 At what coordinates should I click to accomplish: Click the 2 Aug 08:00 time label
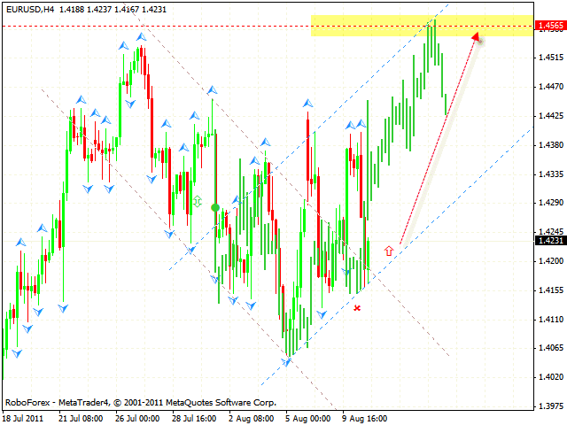tap(251, 419)
